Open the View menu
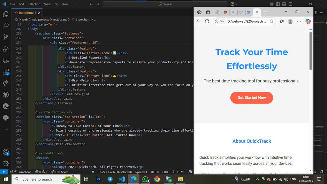Screen dimensions: 327x184 click(47, 4)
